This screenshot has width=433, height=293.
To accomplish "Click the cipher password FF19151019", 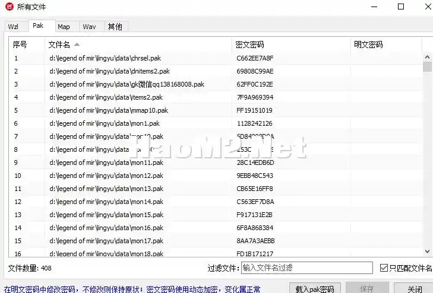I will click(x=254, y=110).
